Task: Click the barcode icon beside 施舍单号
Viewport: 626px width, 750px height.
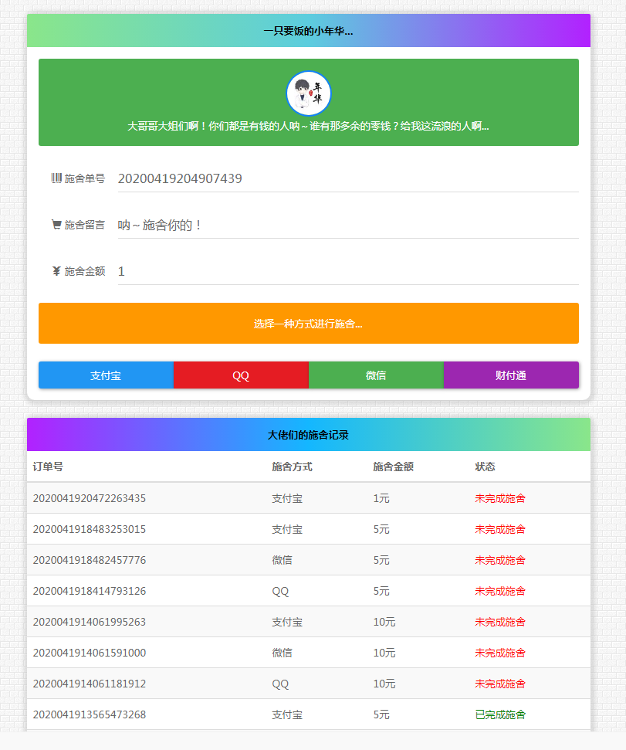Action: click(x=56, y=178)
